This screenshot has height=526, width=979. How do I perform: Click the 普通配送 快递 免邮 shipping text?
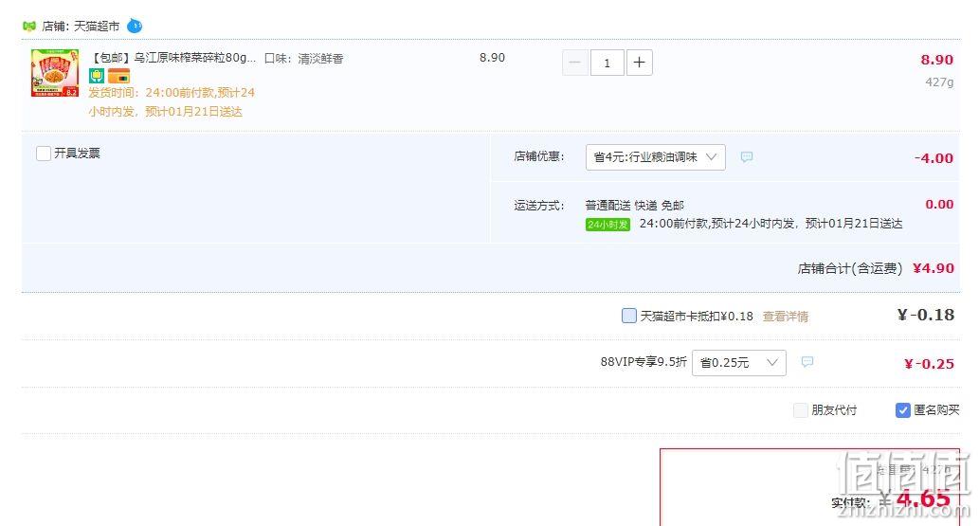pos(634,206)
